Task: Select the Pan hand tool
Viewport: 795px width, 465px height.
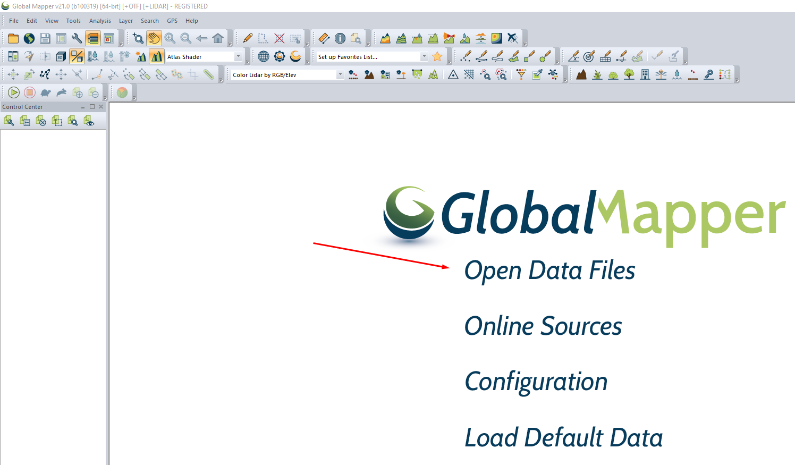Action: [154, 38]
